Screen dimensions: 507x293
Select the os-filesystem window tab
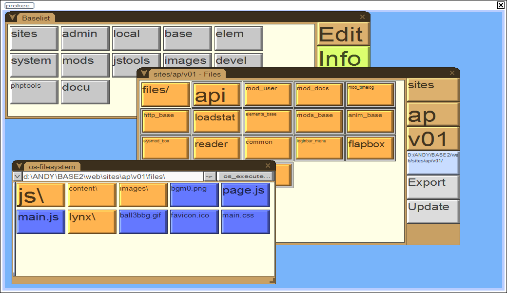point(52,167)
